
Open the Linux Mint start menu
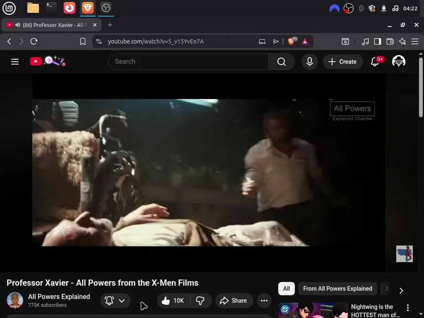tap(9, 8)
